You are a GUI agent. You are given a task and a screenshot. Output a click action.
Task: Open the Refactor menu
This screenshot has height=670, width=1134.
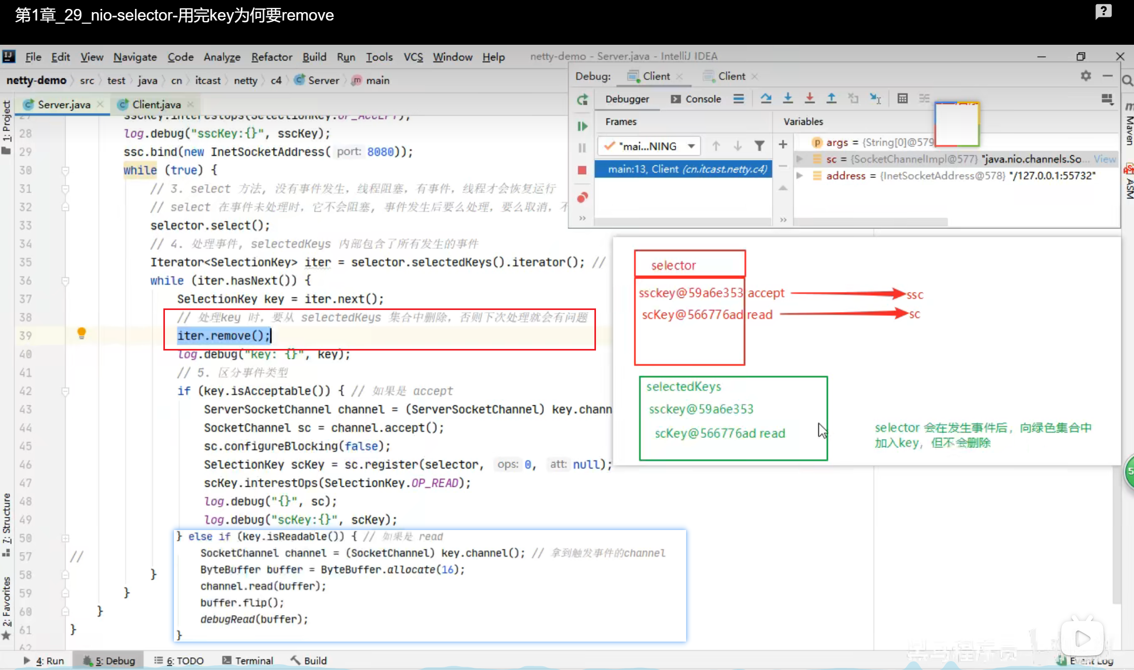(271, 57)
